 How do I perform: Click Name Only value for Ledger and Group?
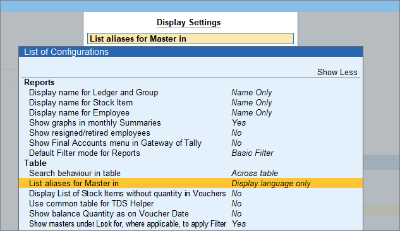coord(252,92)
